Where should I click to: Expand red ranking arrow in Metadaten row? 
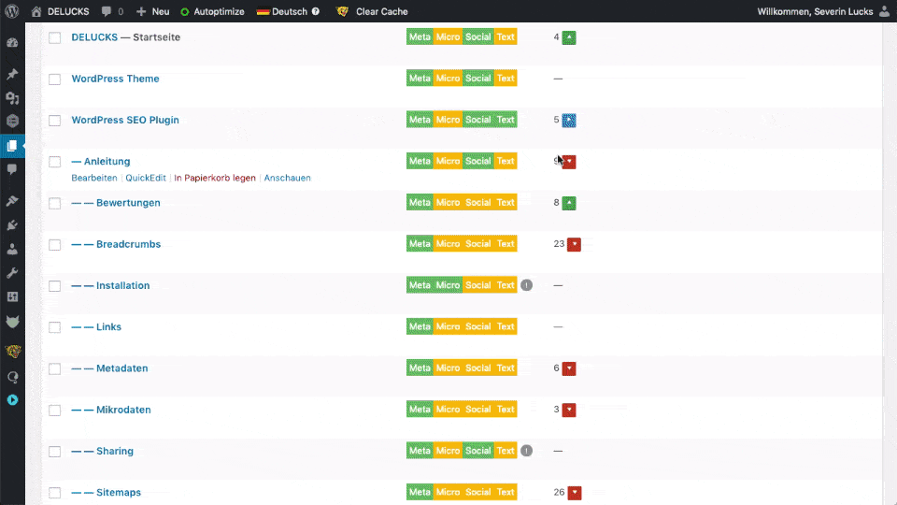(x=569, y=368)
